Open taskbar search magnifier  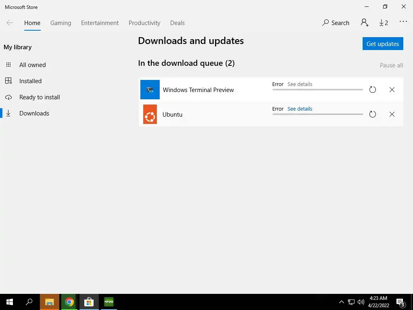point(29,302)
